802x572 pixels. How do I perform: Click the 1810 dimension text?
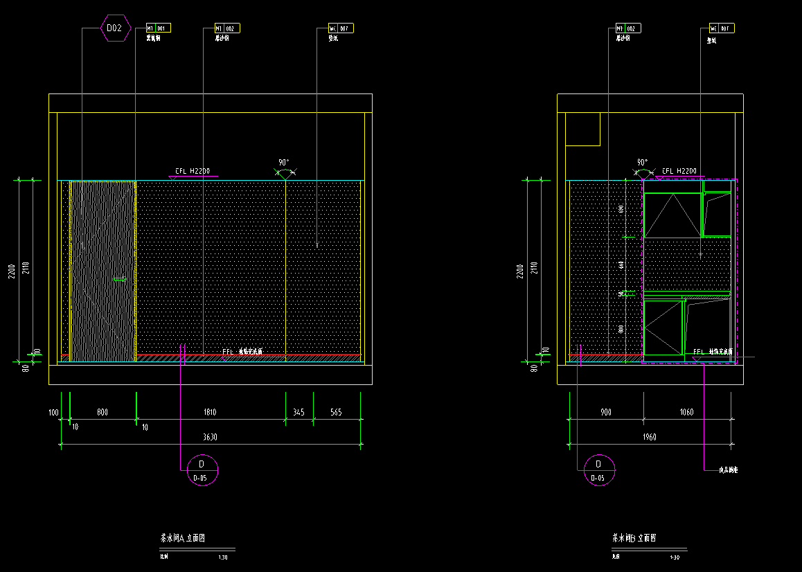pos(209,412)
